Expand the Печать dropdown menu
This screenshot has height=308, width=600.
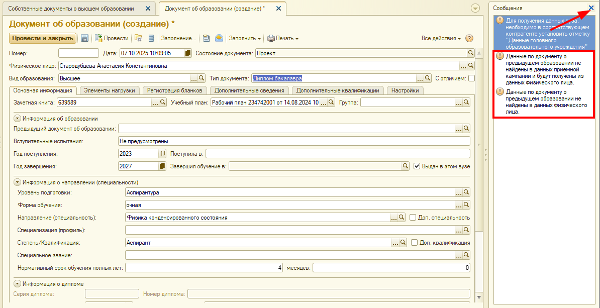coord(282,38)
